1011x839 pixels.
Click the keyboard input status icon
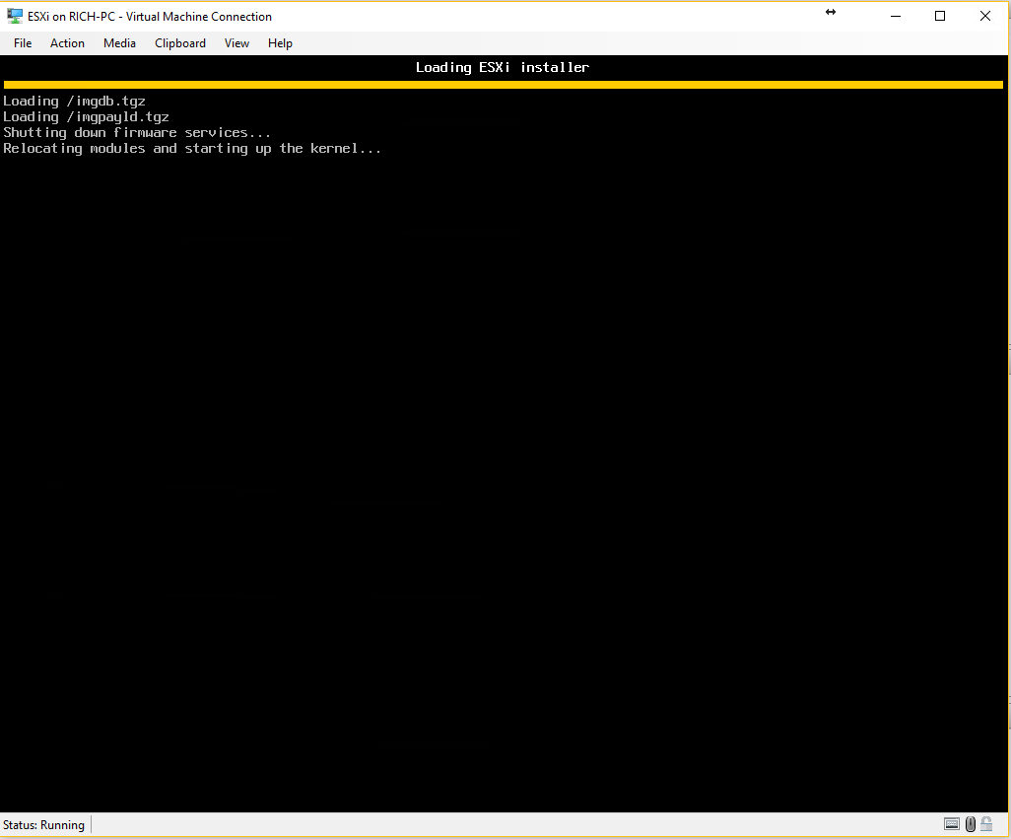tap(951, 824)
